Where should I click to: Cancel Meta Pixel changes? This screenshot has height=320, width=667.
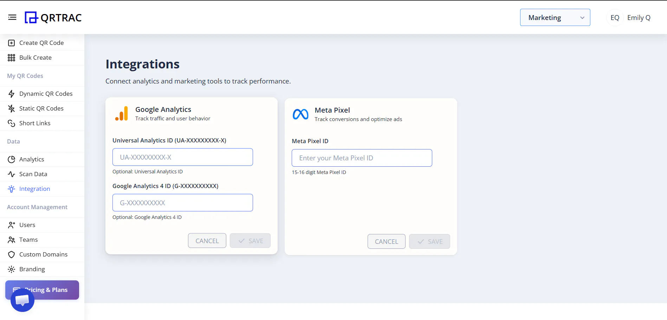pyautogui.click(x=387, y=241)
